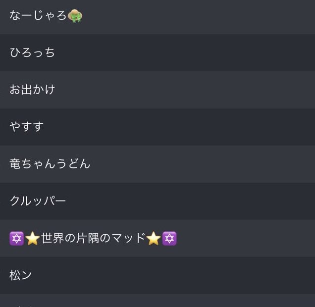The image size is (315, 307).
Task: Click blank area right of お出かけ
Action: click(198, 90)
